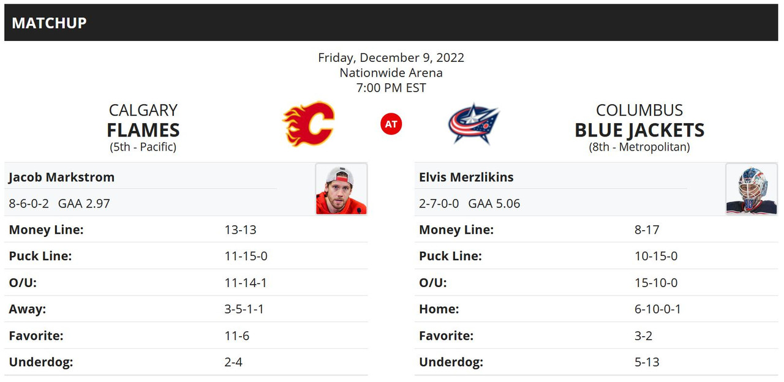The width and height of the screenshot is (784, 382).
Task: Click Blue Jackets O/U value 15-10-0
Action: point(656,283)
